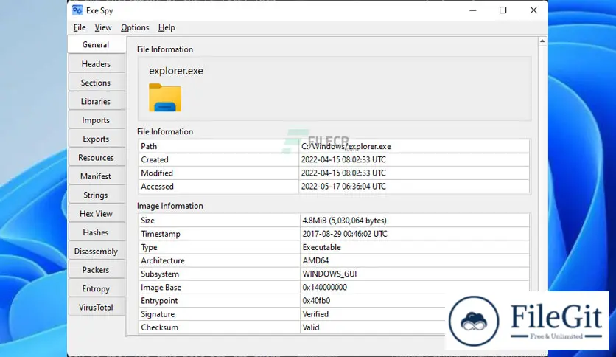
Task: Click the explorer.exe file name heading
Action: coord(176,71)
